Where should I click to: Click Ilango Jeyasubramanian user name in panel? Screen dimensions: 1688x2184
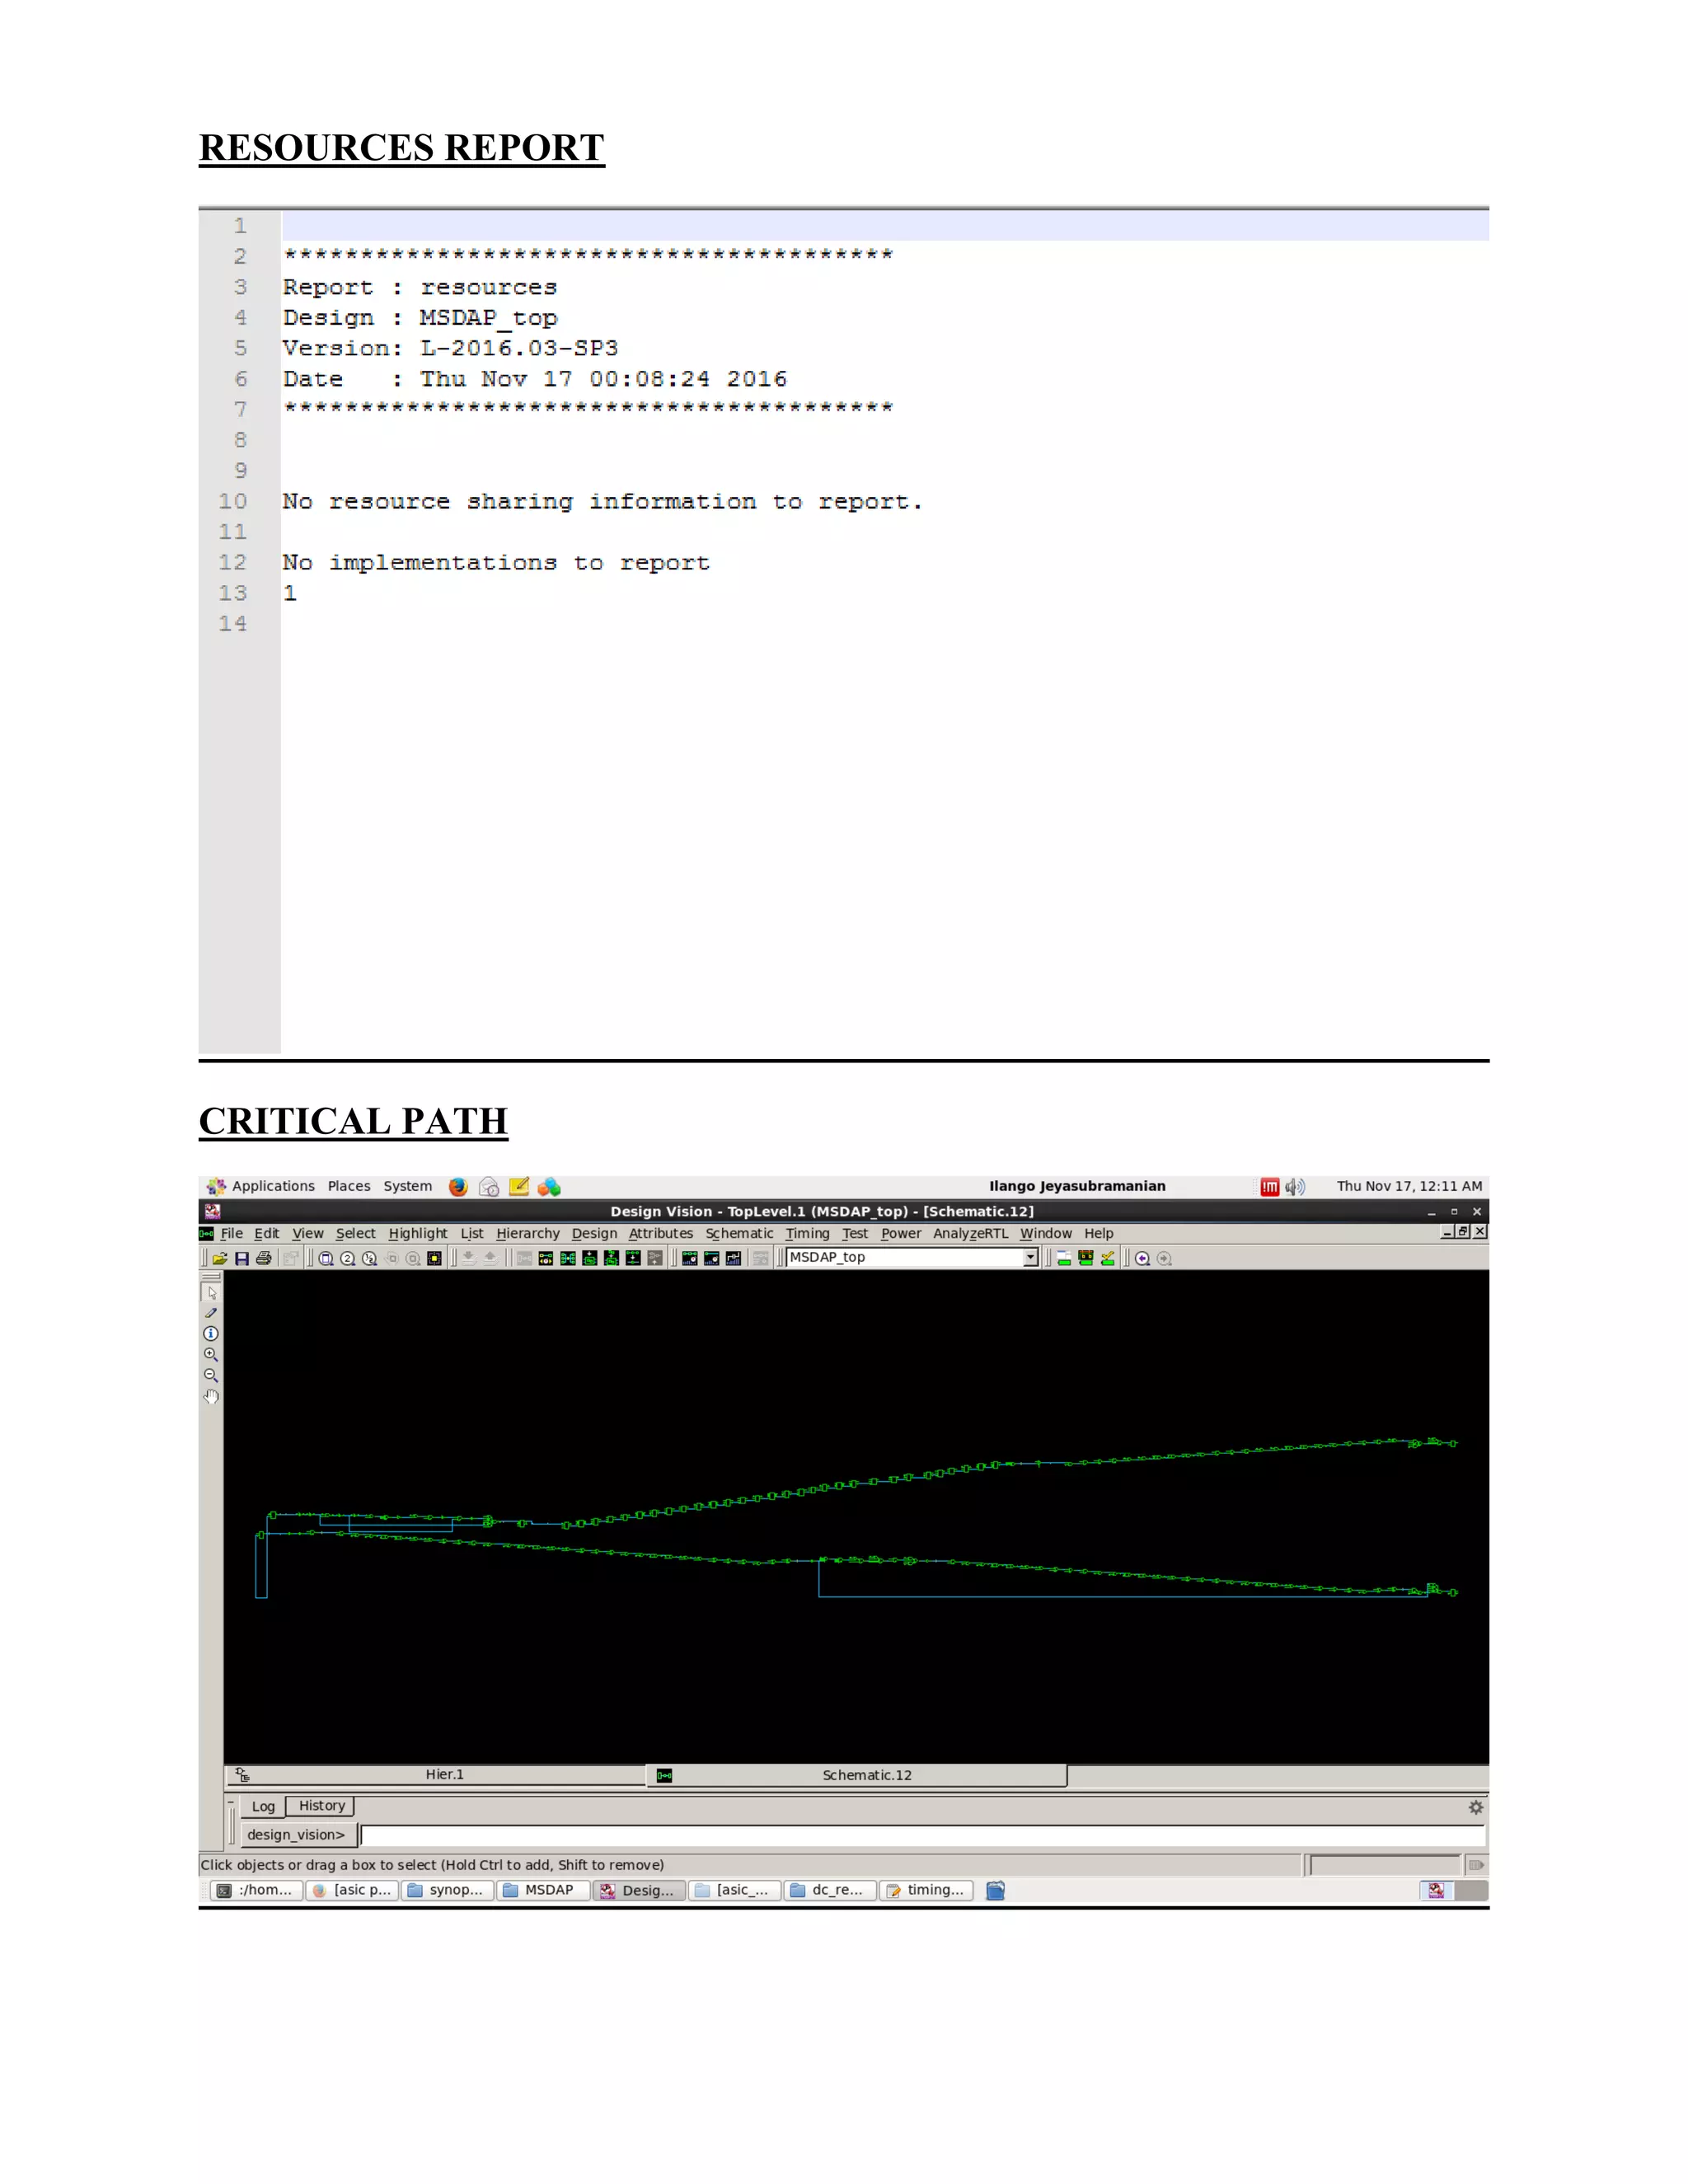click(x=1077, y=1187)
